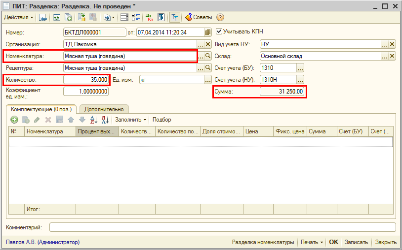Screen dimensions: 402x250
Task: Click the green Add row icon
Action: click(x=14, y=120)
